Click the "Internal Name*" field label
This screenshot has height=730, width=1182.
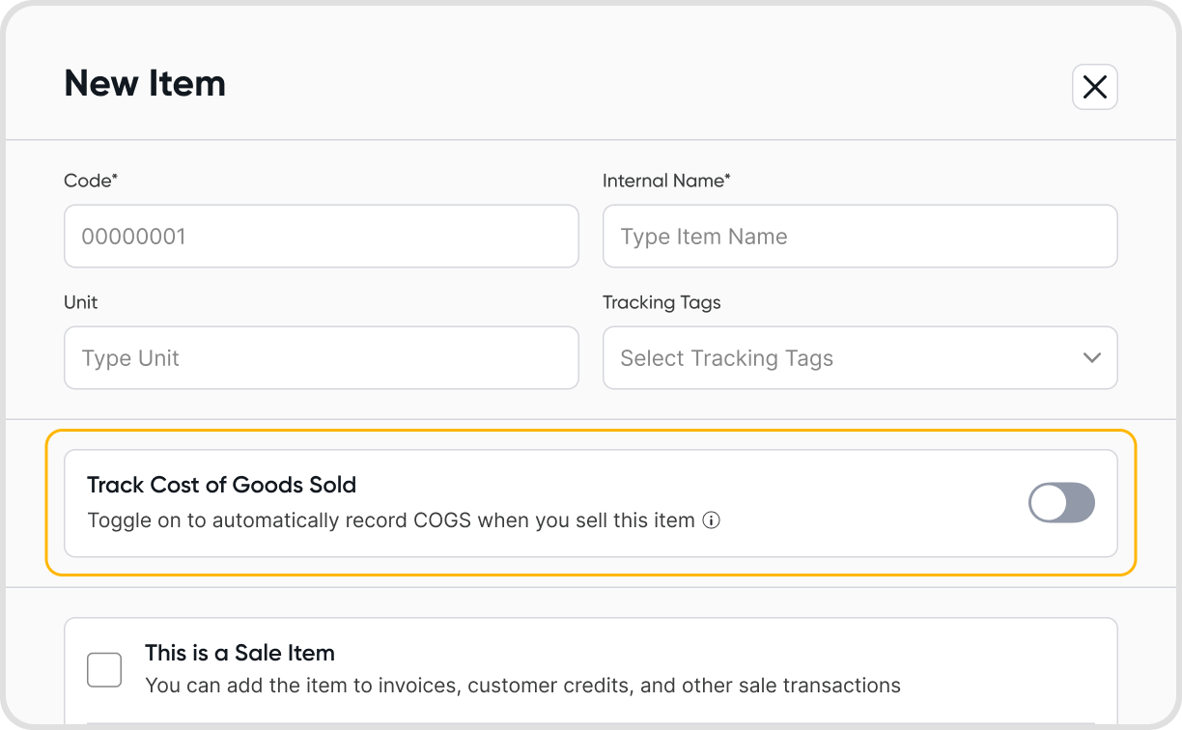tap(666, 181)
